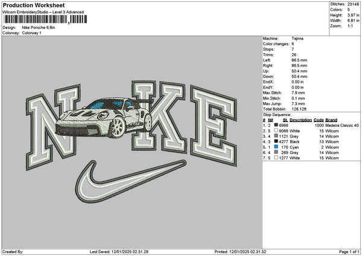Select the EndY value 0.00 in
The width and height of the screenshot is (362, 256).
297,88
